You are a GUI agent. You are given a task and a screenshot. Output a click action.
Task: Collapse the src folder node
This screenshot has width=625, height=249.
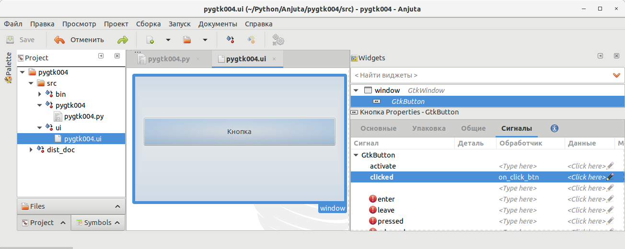click(x=31, y=83)
